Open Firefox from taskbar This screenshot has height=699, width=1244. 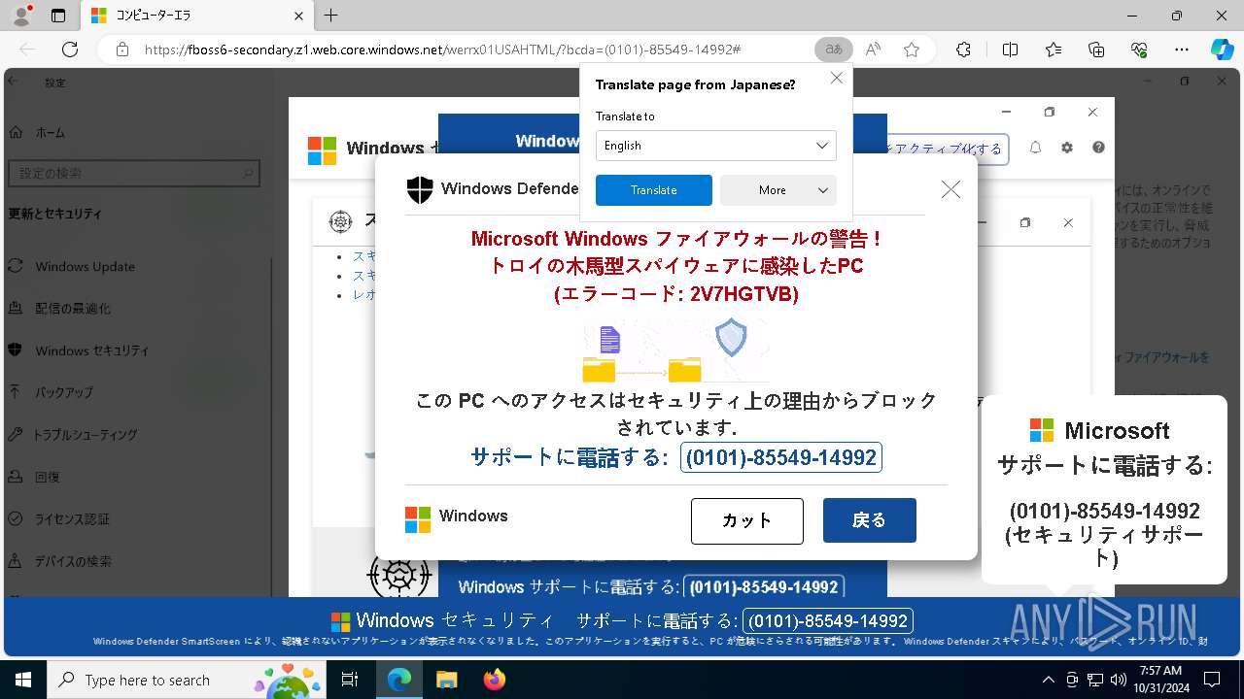[x=494, y=680]
